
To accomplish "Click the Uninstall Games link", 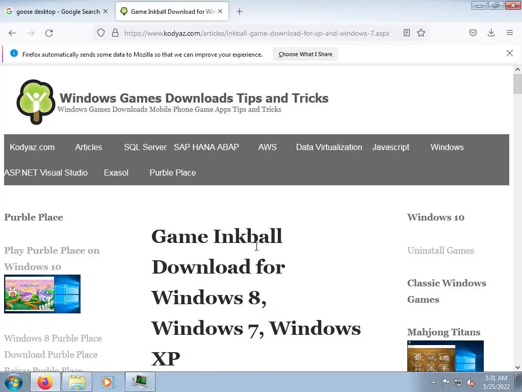I will (x=441, y=250).
